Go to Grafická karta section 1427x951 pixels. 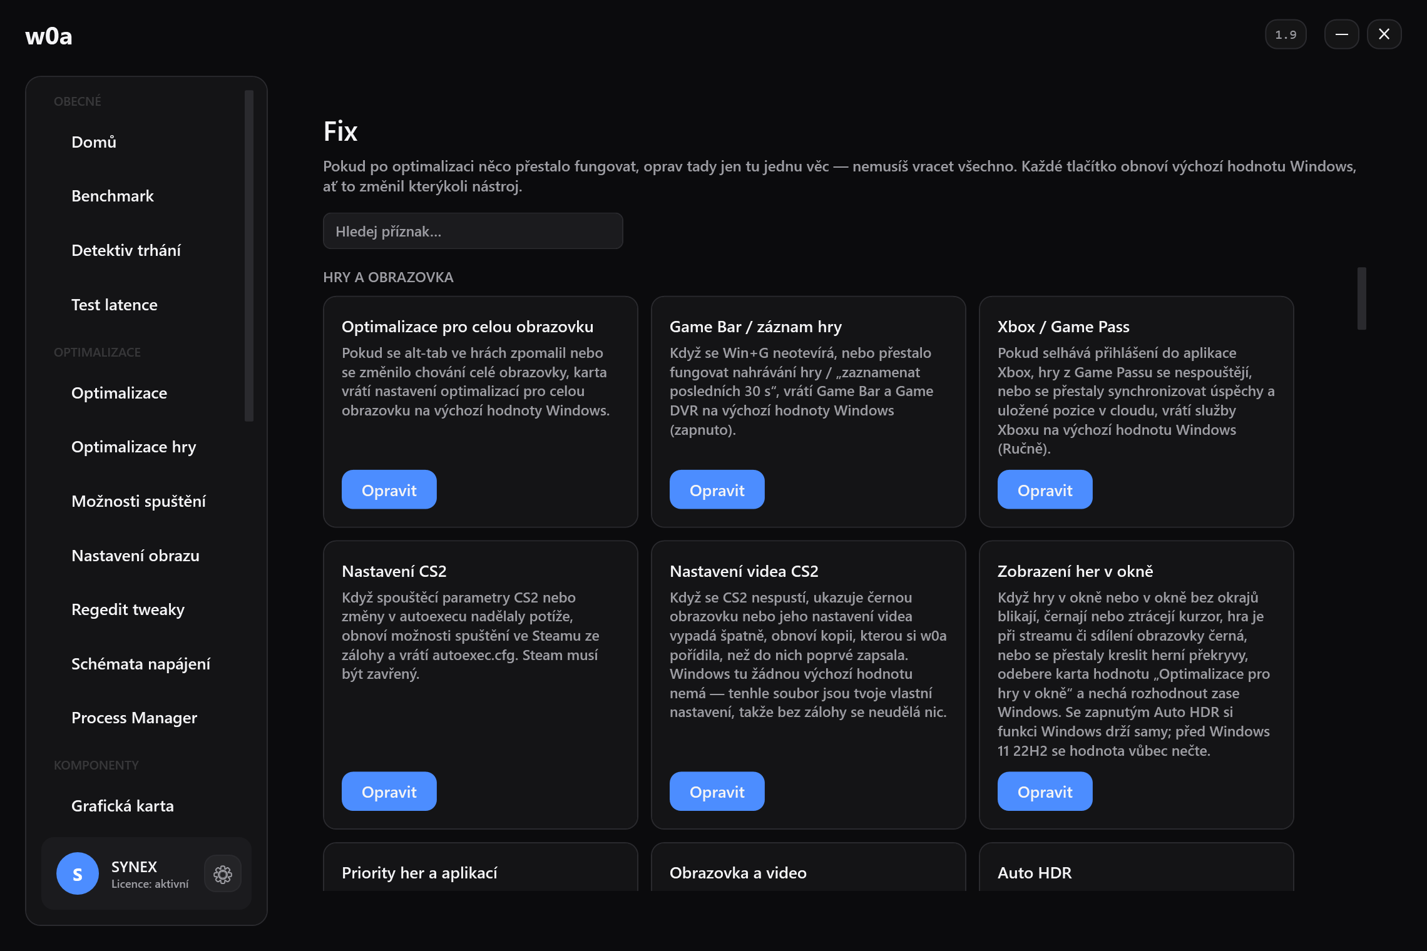(x=123, y=806)
